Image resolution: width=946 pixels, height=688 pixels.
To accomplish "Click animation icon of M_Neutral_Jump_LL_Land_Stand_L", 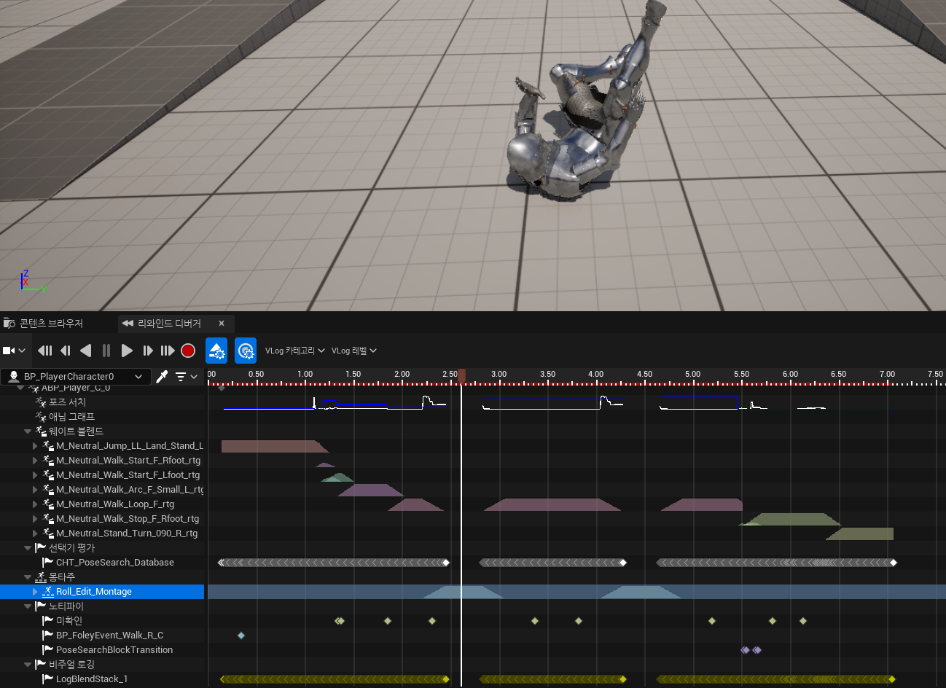I will pos(48,445).
